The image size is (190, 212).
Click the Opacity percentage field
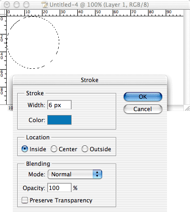(x=59, y=188)
